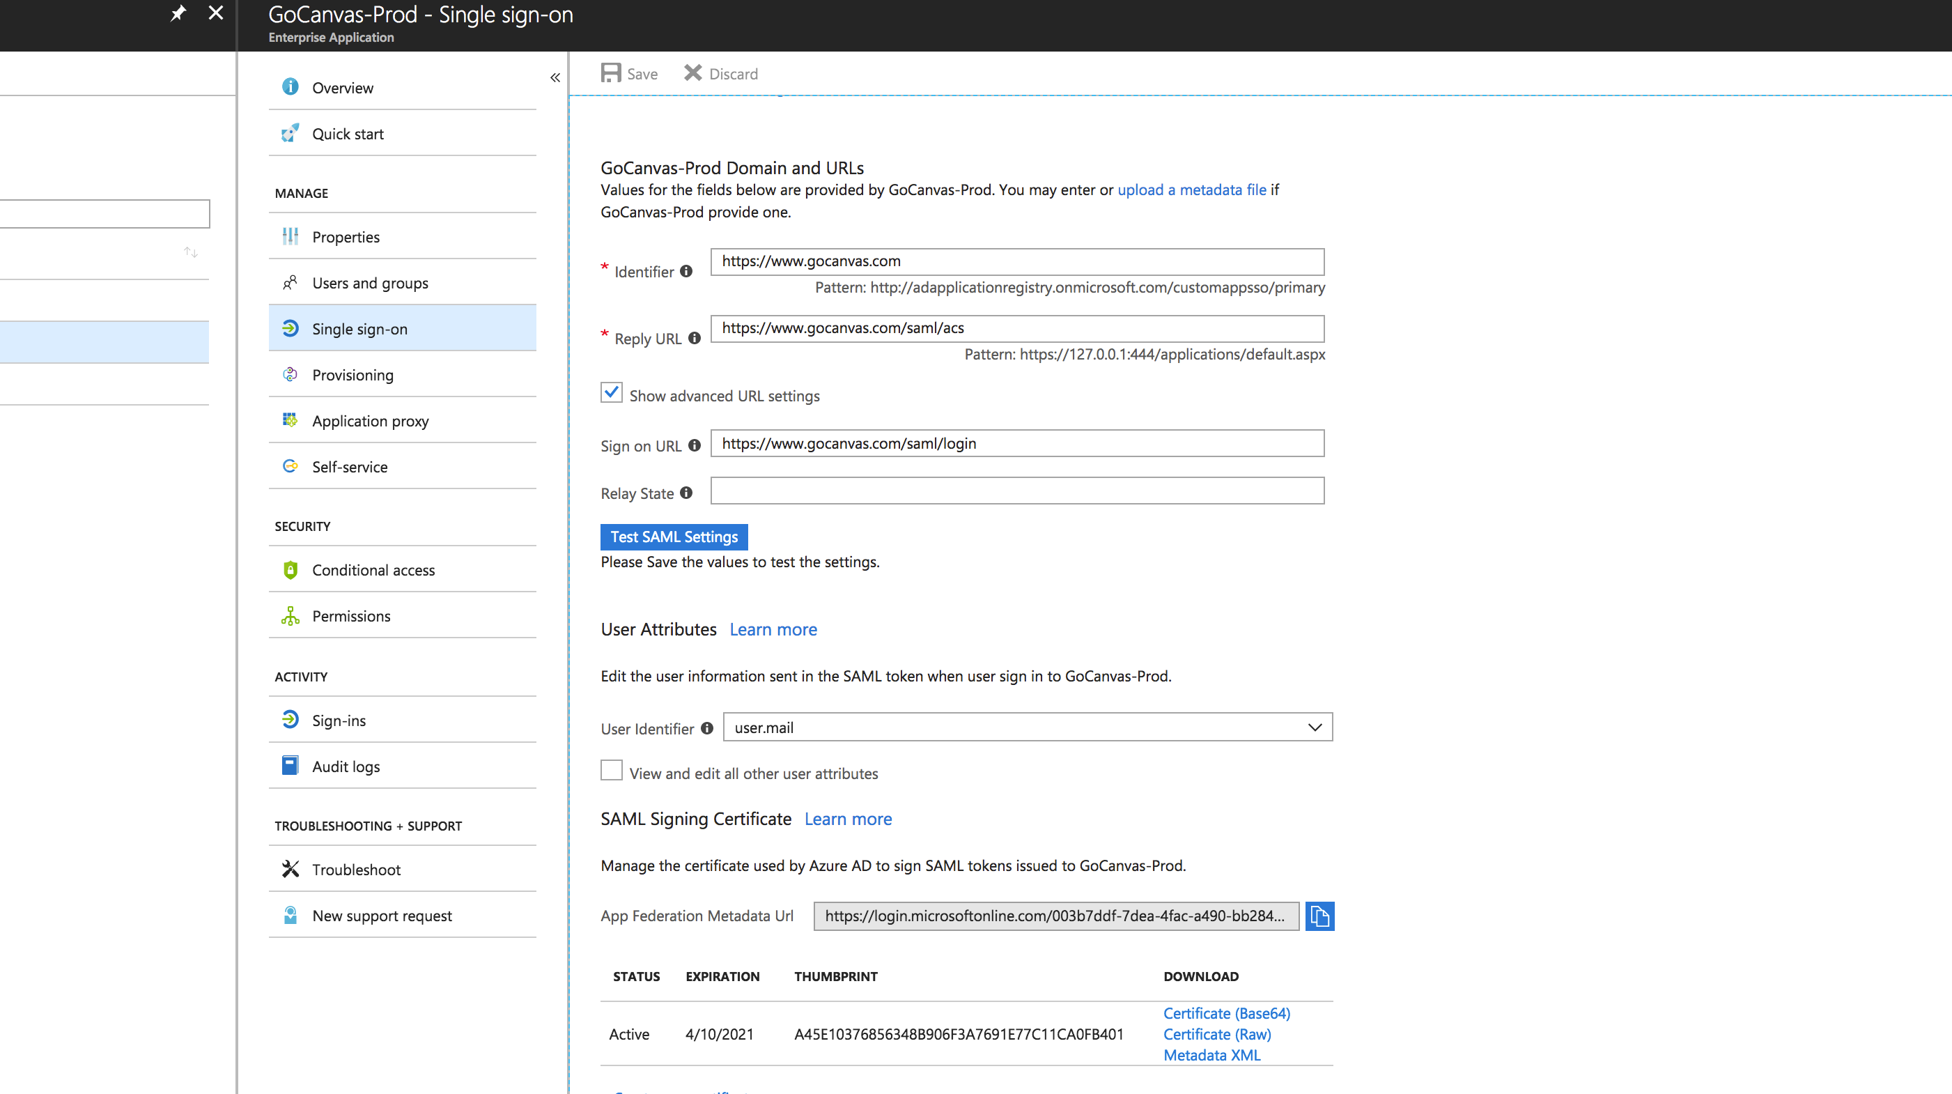Uncheck Show advanced URL settings

(612, 393)
